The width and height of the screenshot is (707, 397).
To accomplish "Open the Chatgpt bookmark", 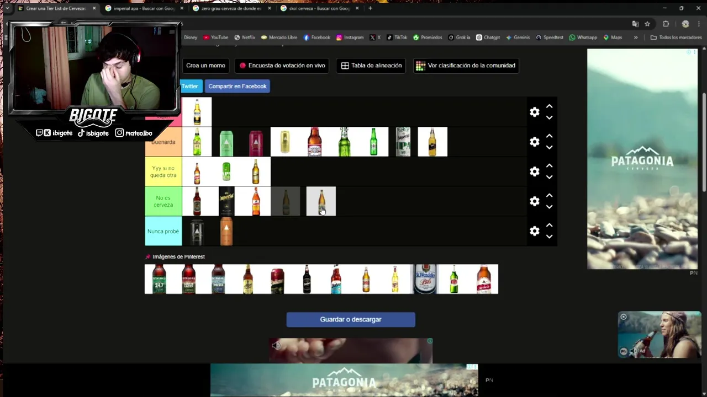I will point(488,37).
